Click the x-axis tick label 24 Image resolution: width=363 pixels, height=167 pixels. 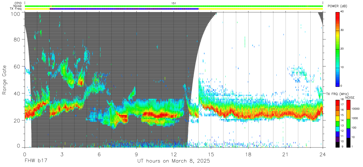(323, 155)
